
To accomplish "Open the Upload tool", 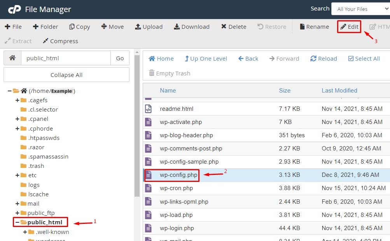I will [149, 26].
